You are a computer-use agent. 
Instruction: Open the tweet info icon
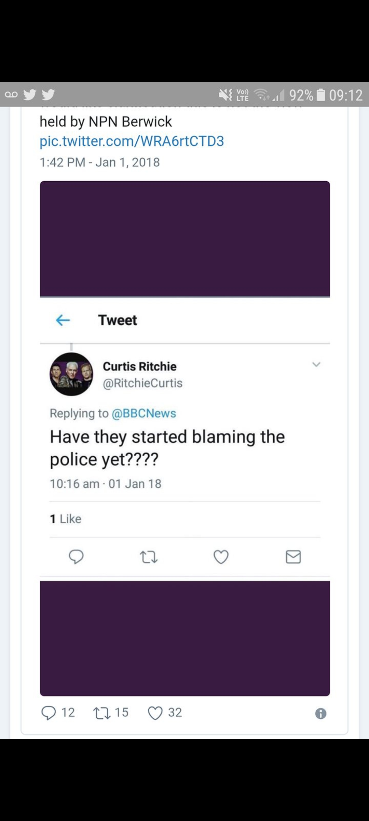(320, 714)
